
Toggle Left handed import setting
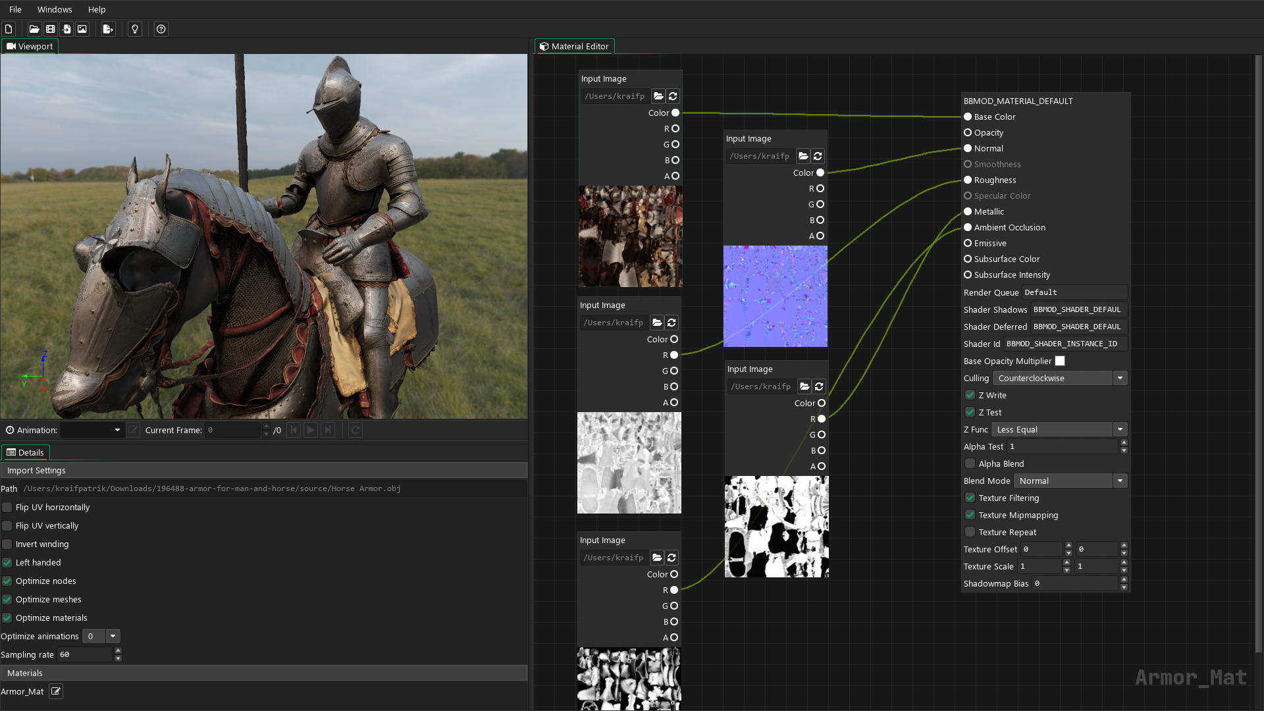point(8,562)
